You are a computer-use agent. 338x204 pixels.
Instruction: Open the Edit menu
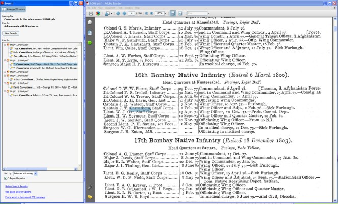click(x=94, y=8)
